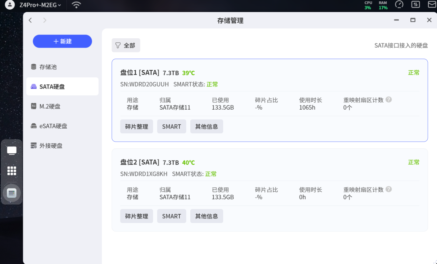The width and height of the screenshot is (437, 264).
Task: Open the performance gauge monitor icon
Action: 399,4
